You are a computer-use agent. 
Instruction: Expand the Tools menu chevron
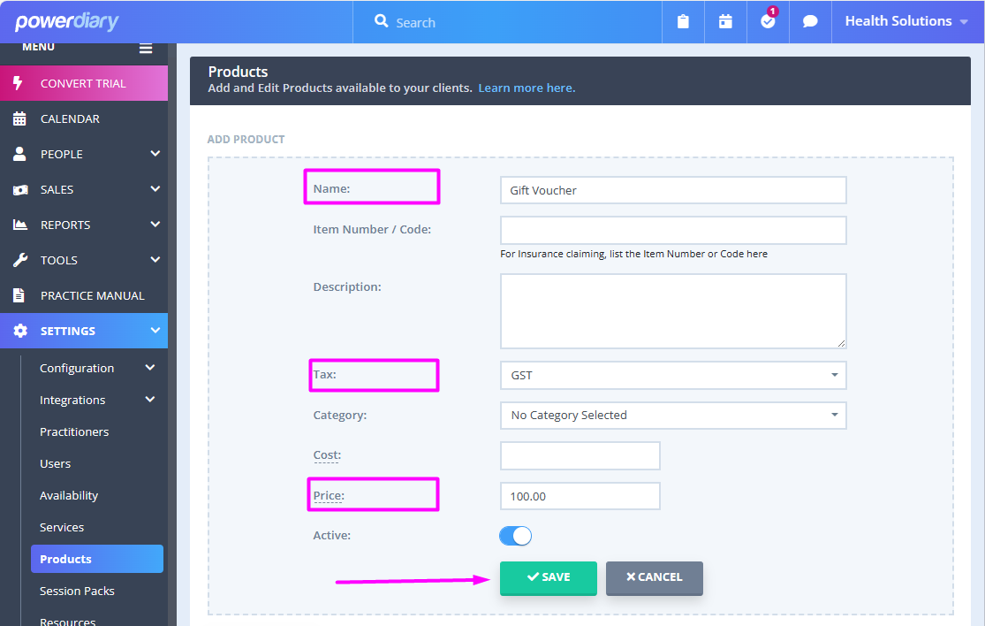pyautogui.click(x=155, y=259)
